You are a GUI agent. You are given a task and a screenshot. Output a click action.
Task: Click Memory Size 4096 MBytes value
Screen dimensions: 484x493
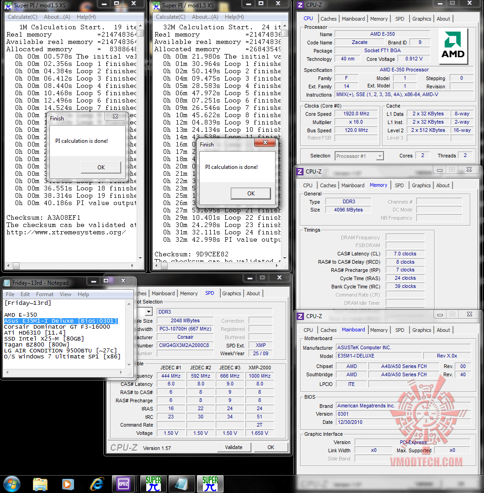coord(348,210)
